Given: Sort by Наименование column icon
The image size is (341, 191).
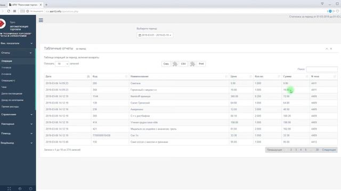Looking at the screenshot, I should (226, 76).
